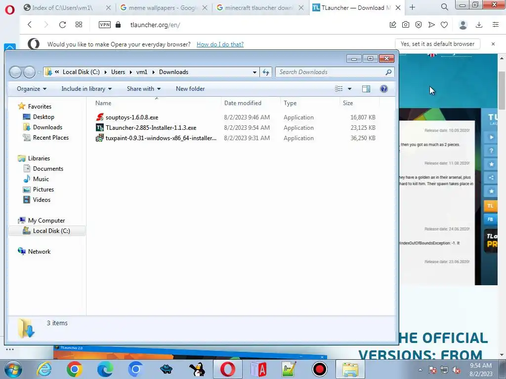Open Opera profile account icon

pyautogui.click(x=463, y=25)
